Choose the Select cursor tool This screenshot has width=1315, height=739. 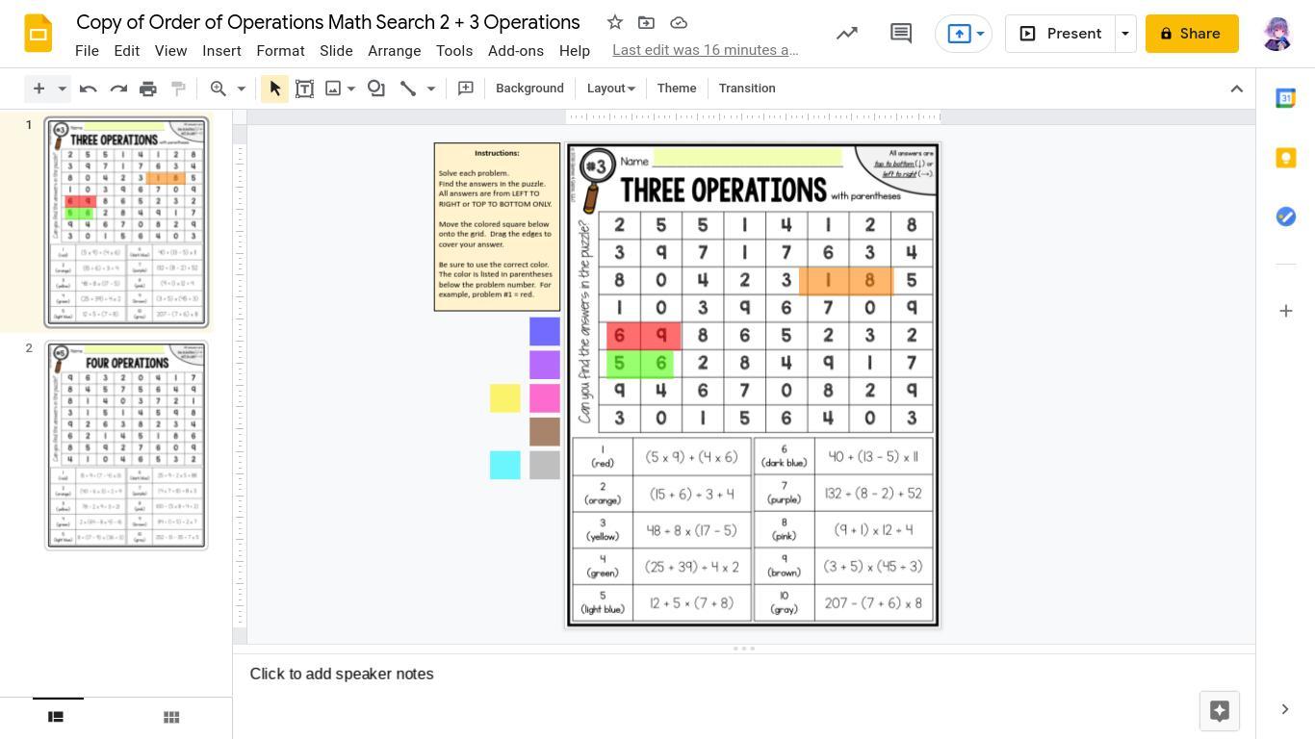tap(274, 89)
